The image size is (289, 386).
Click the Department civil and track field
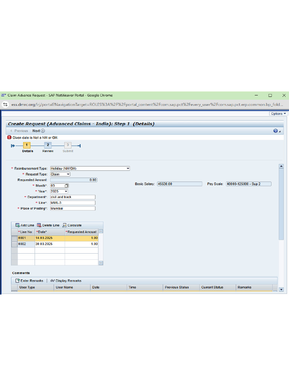coord(73,197)
